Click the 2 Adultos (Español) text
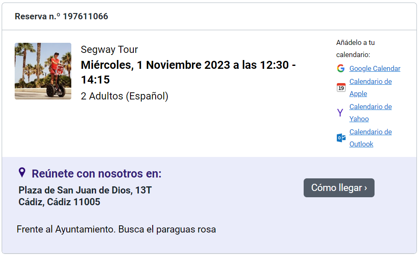The height and width of the screenshot is (256, 419). [124, 96]
